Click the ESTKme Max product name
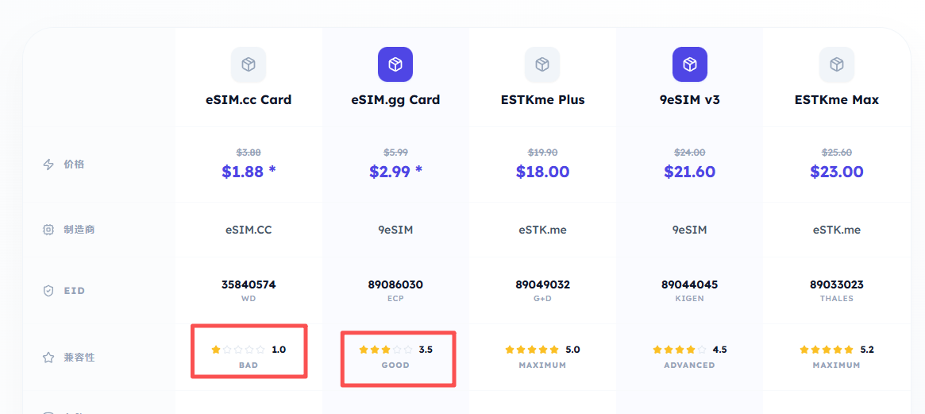This screenshot has width=925, height=414. (x=837, y=100)
